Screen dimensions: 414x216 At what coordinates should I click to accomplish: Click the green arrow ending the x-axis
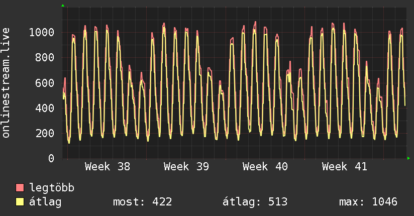tap(408, 158)
